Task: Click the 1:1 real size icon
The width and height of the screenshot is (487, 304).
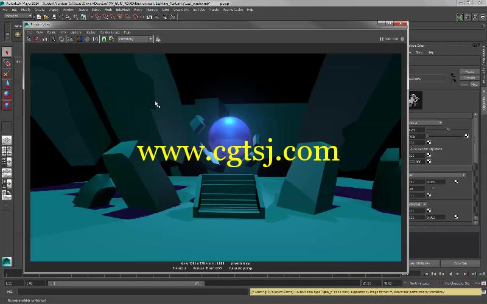Action: pyautogui.click(x=95, y=39)
